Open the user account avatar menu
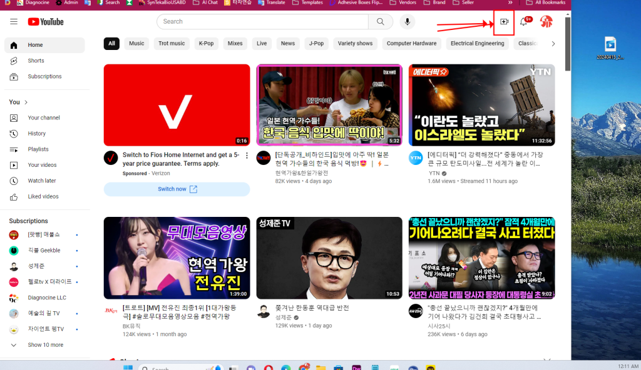Screen dimensions: 641x370 546,22
